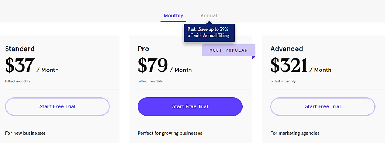This screenshot has height=143, width=385.
Task: Click billed monthly under the Standard price
Action: 18,81
